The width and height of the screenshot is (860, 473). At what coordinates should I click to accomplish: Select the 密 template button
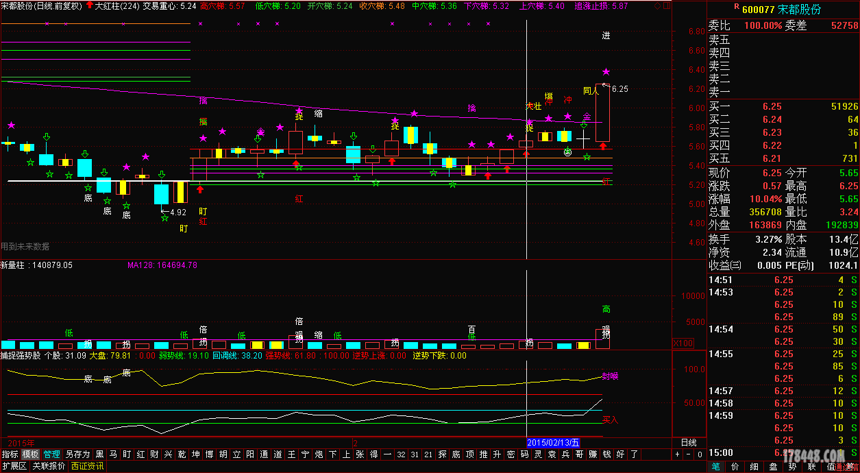(x=511, y=454)
